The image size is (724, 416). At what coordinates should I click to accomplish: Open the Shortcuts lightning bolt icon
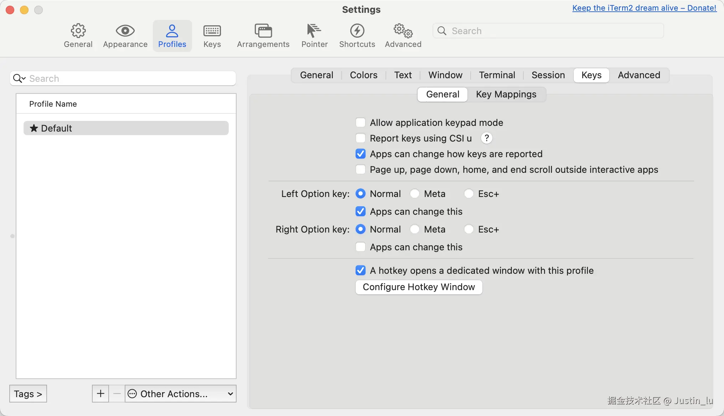pyautogui.click(x=357, y=31)
